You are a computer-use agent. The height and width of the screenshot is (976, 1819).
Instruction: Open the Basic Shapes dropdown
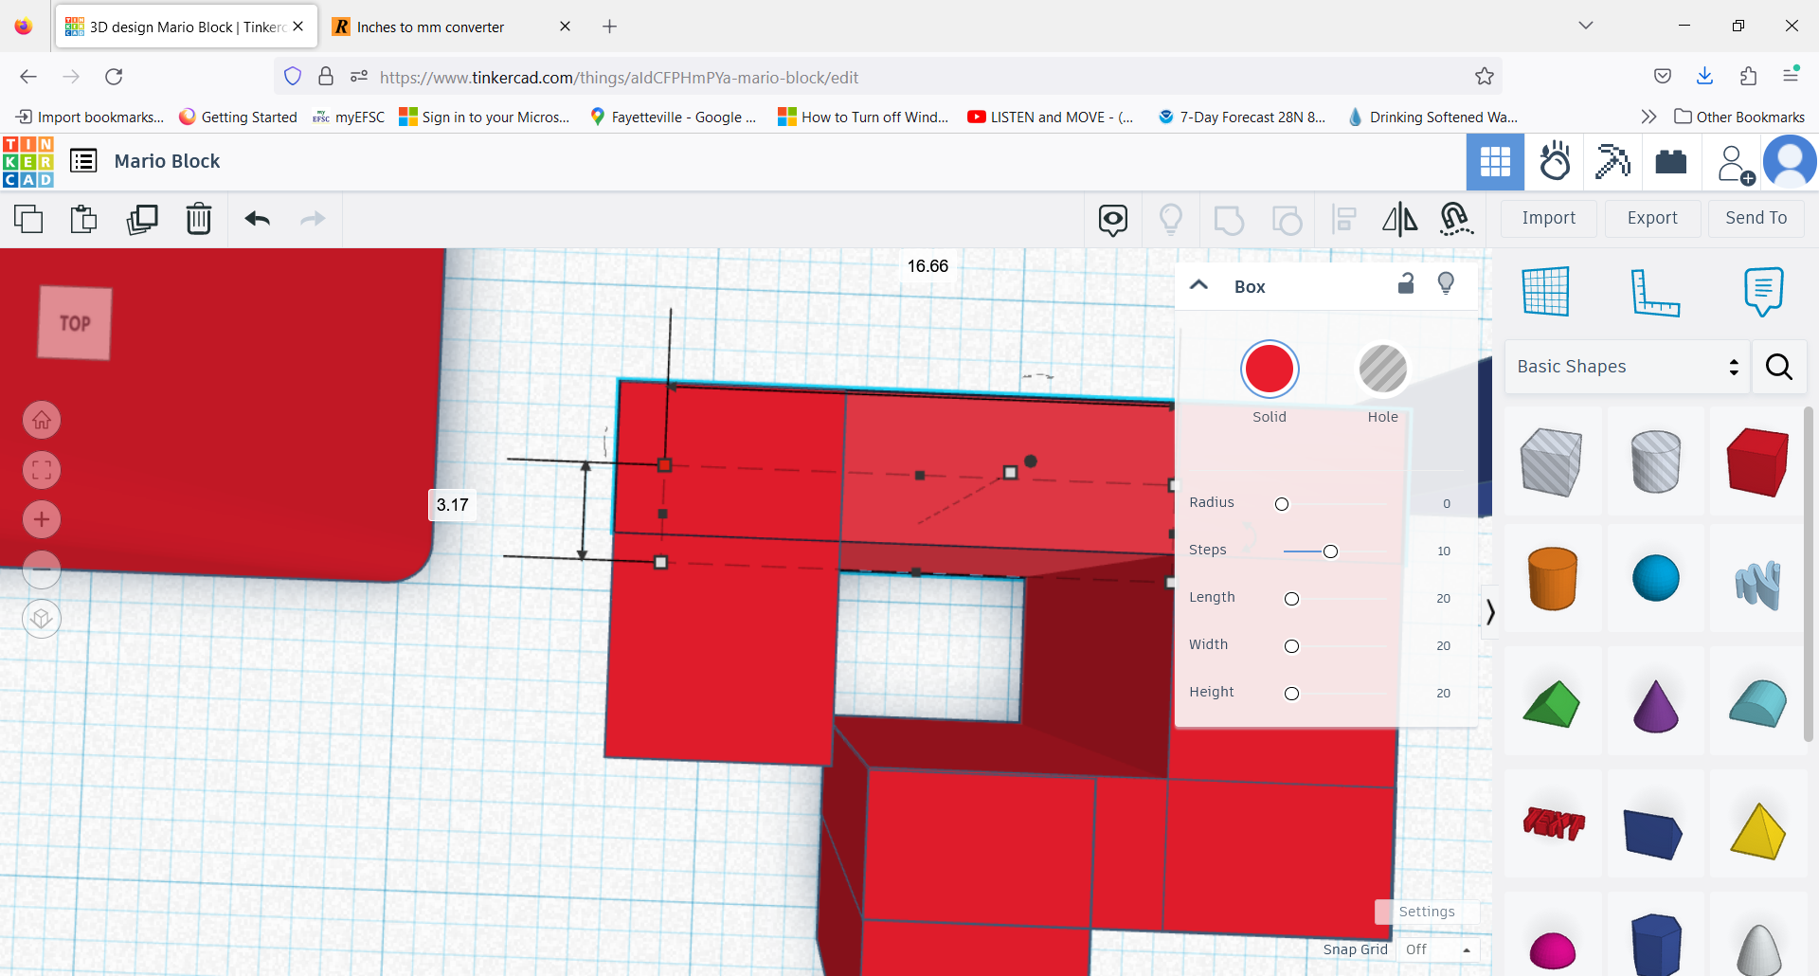(1626, 367)
